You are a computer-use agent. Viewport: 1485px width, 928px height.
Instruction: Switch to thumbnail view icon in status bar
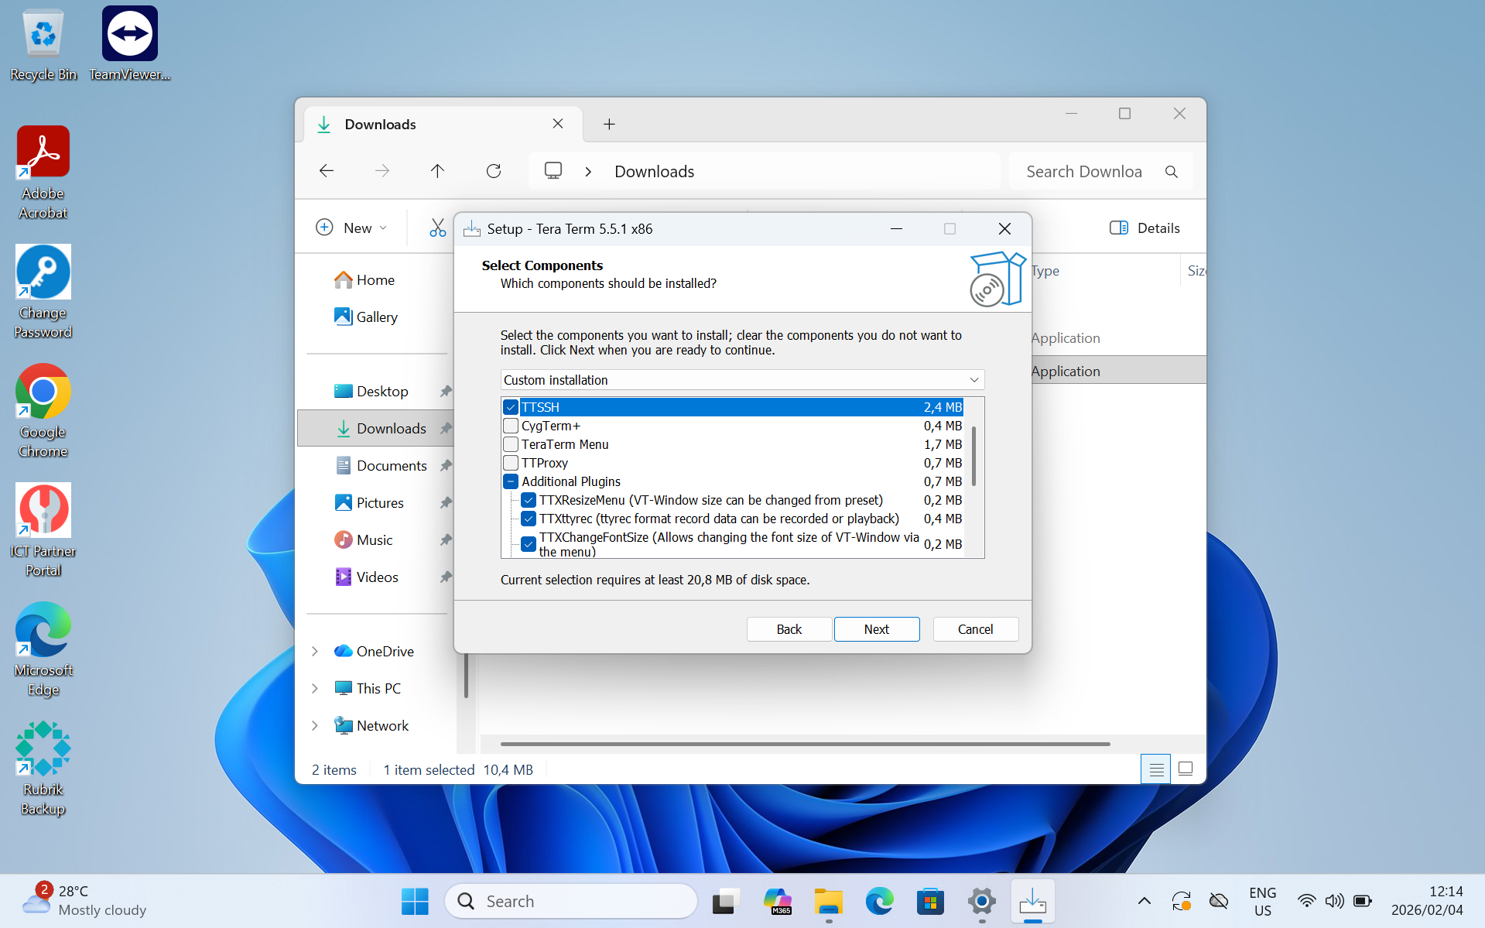click(1185, 769)
